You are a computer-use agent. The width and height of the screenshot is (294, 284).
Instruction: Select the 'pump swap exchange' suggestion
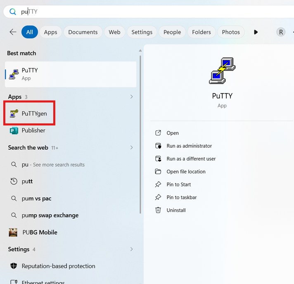[x=71, y=215]
